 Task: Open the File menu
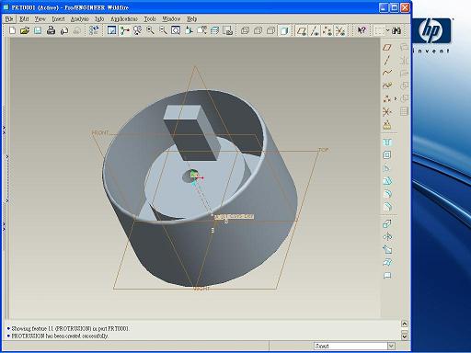[x=9, y=19]
